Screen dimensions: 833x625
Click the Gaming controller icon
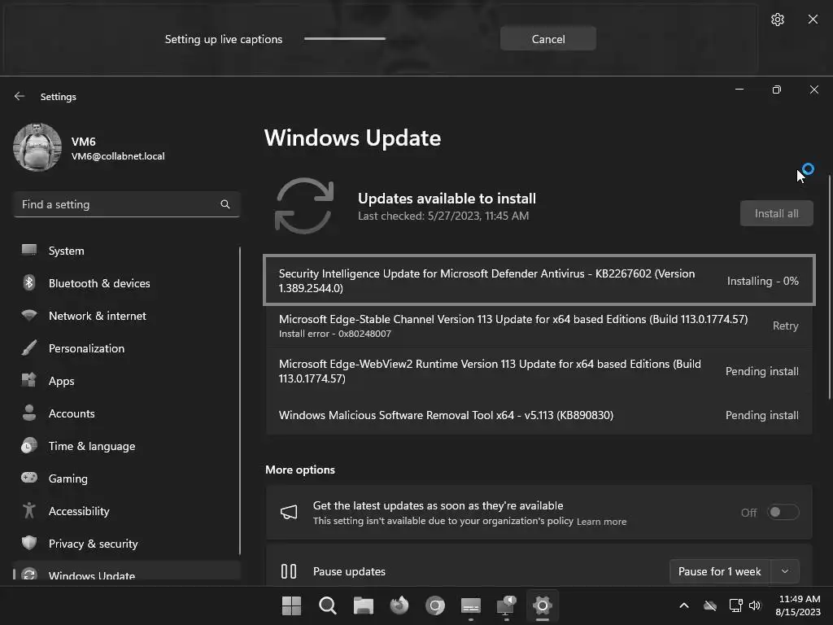click(x=29, y=477)
